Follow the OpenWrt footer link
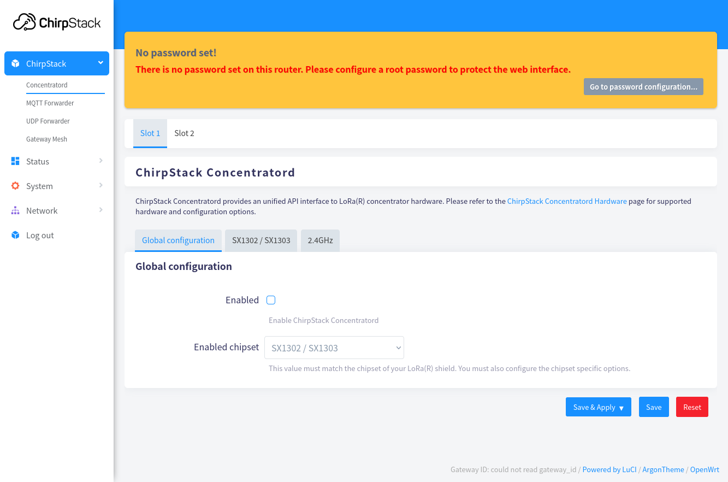 (705, 469)
